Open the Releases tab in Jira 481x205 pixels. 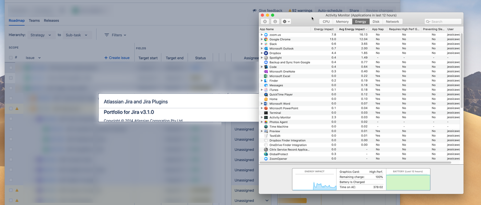tap(51, 21)
